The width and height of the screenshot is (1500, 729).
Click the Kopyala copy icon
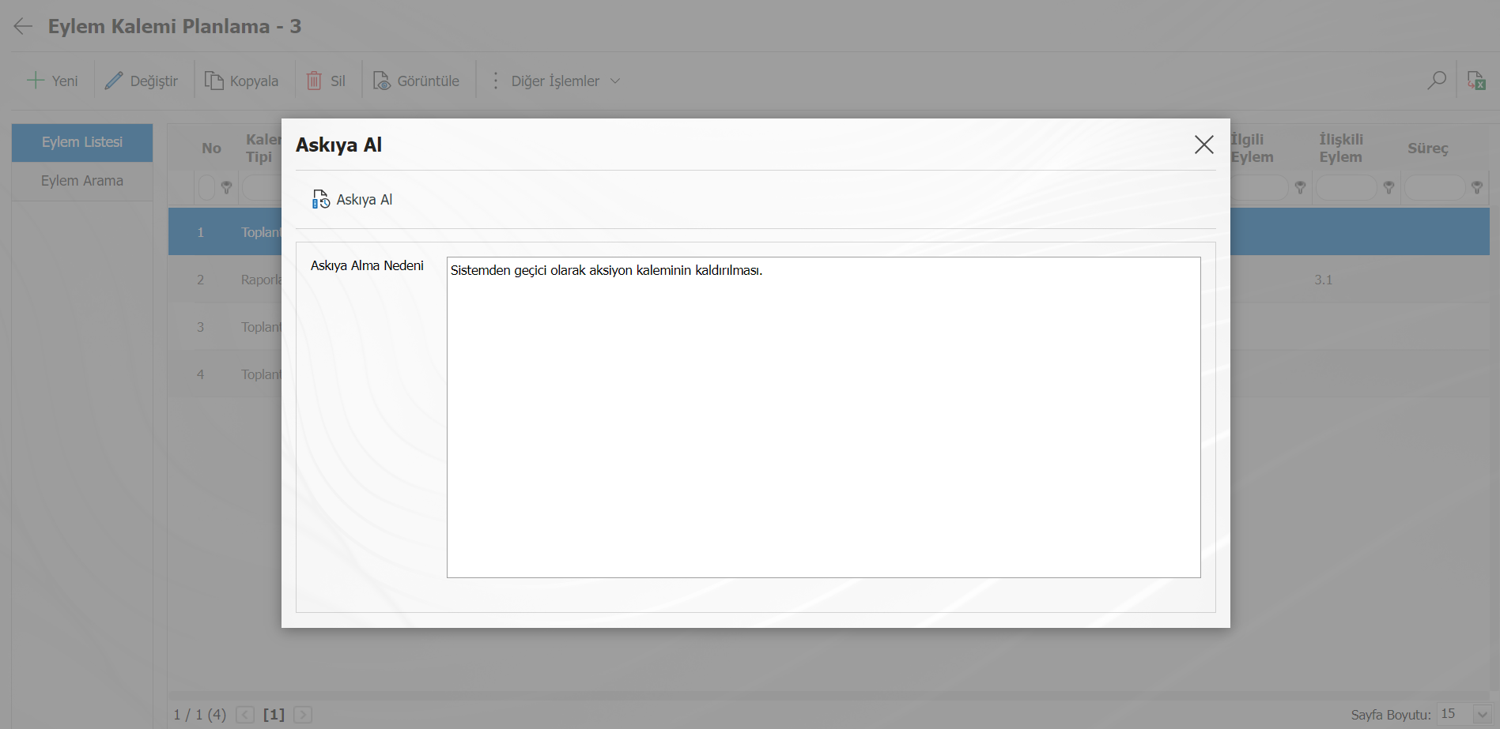point(214,81)
